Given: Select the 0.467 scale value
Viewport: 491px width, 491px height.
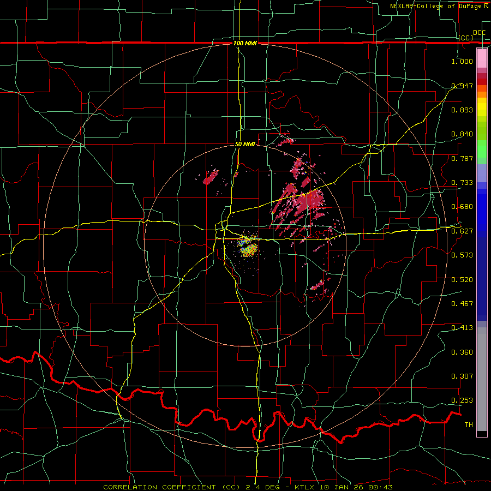Looking at the screenshot, I should pos(462,304).
